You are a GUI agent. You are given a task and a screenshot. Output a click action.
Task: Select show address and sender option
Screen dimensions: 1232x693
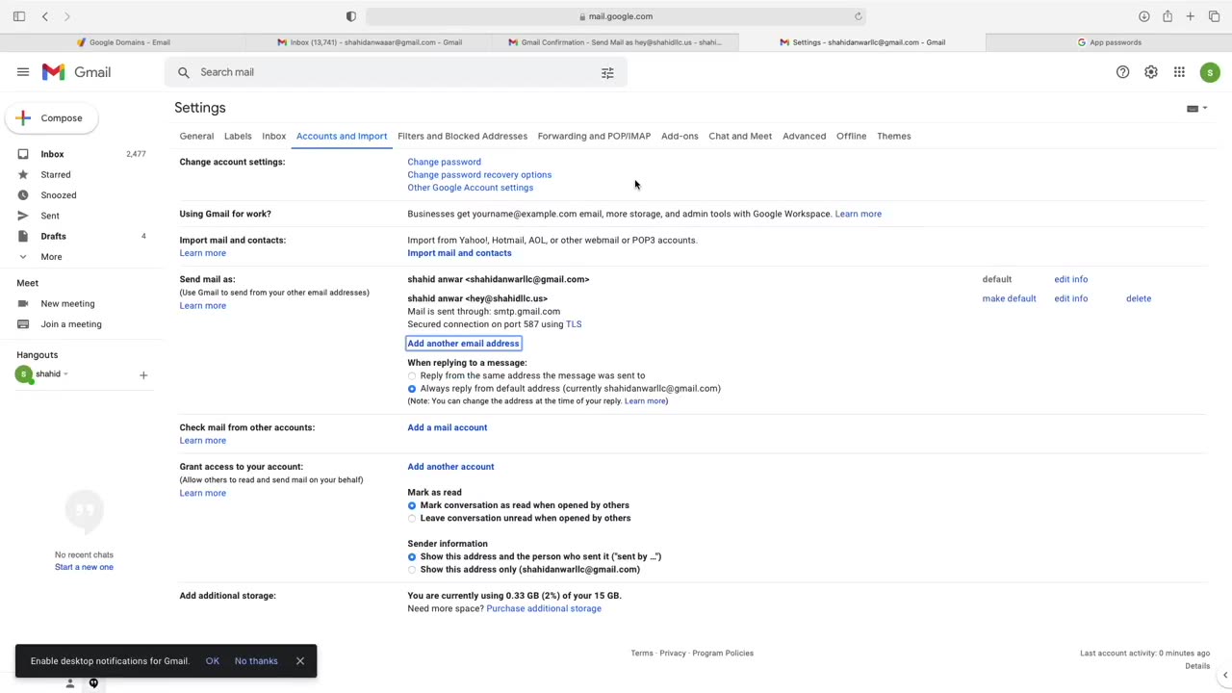412,557
